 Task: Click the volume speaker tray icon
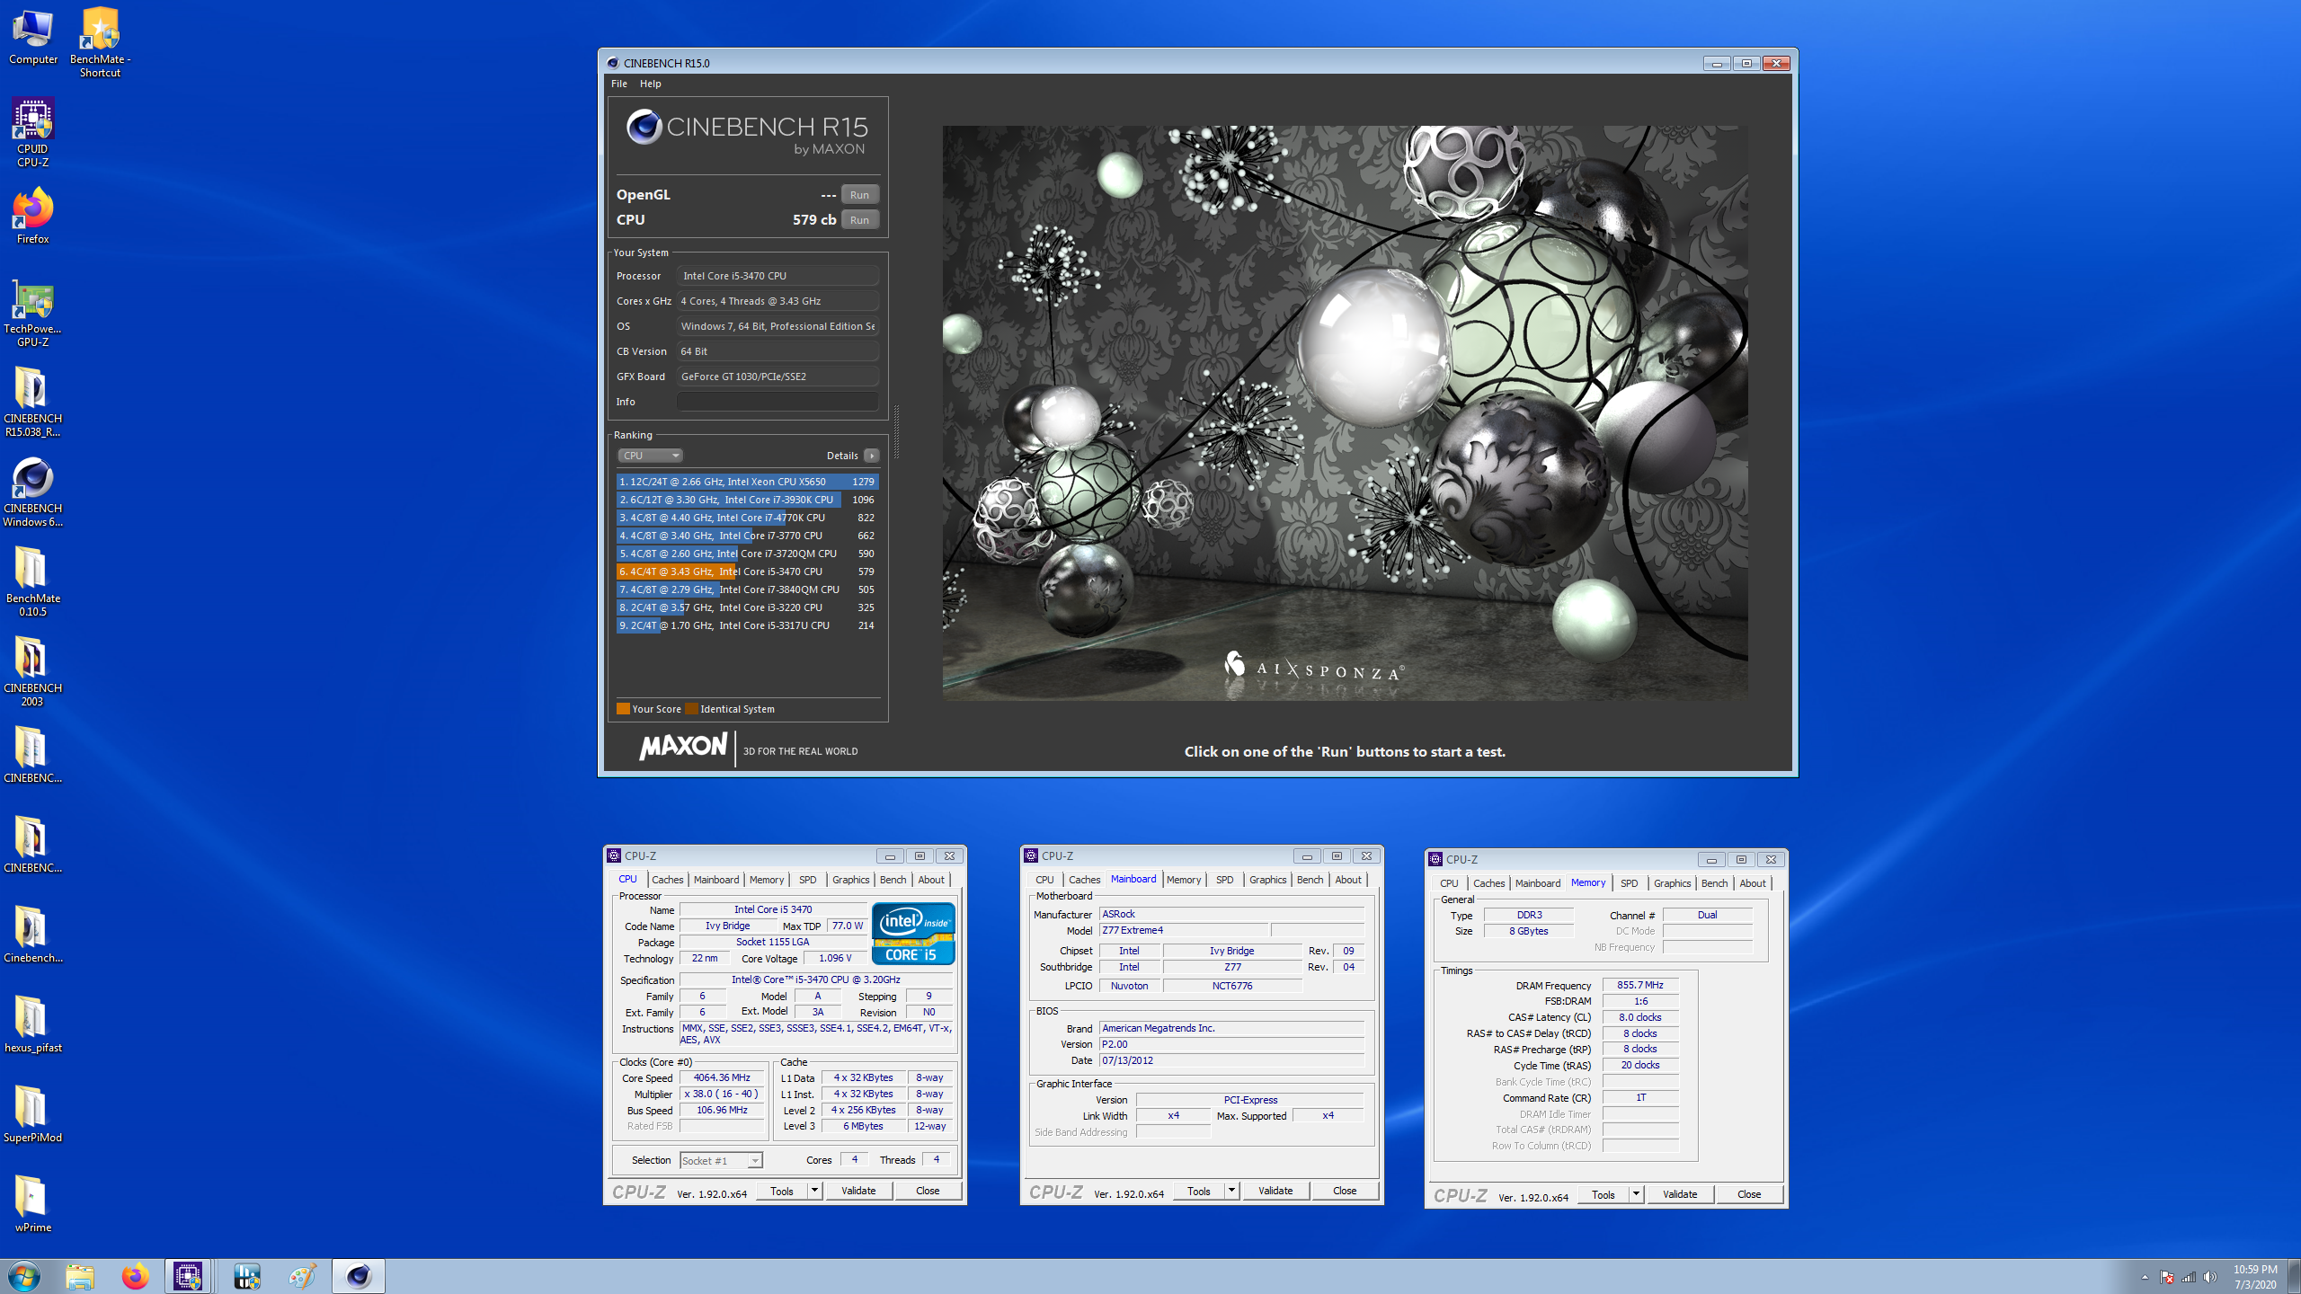2210,1277
